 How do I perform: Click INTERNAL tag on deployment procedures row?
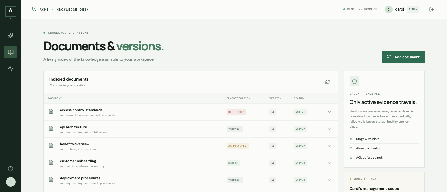235,180
